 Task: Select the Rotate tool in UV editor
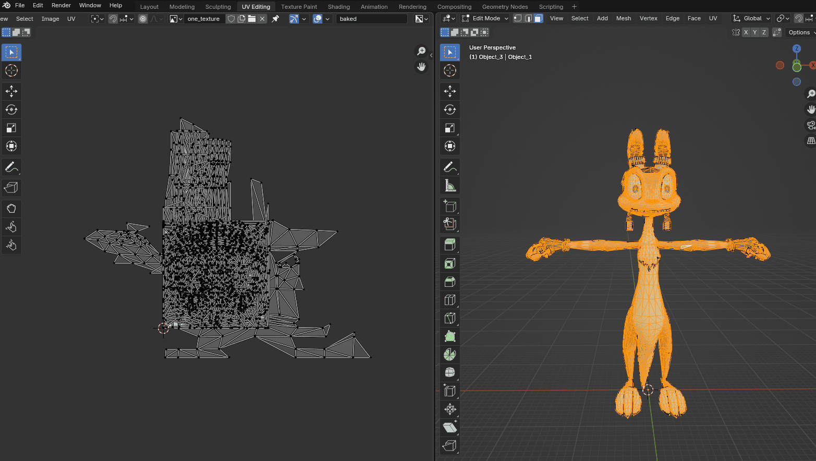(11, 110)
